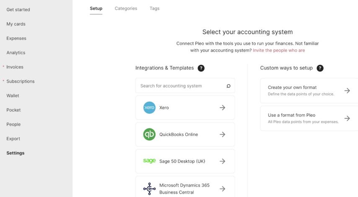The width and height of the screenshot is (358, 197).
Task: Click the arrow on Microsoft Dynamics 365 row
Action: (x=222, y=189)
